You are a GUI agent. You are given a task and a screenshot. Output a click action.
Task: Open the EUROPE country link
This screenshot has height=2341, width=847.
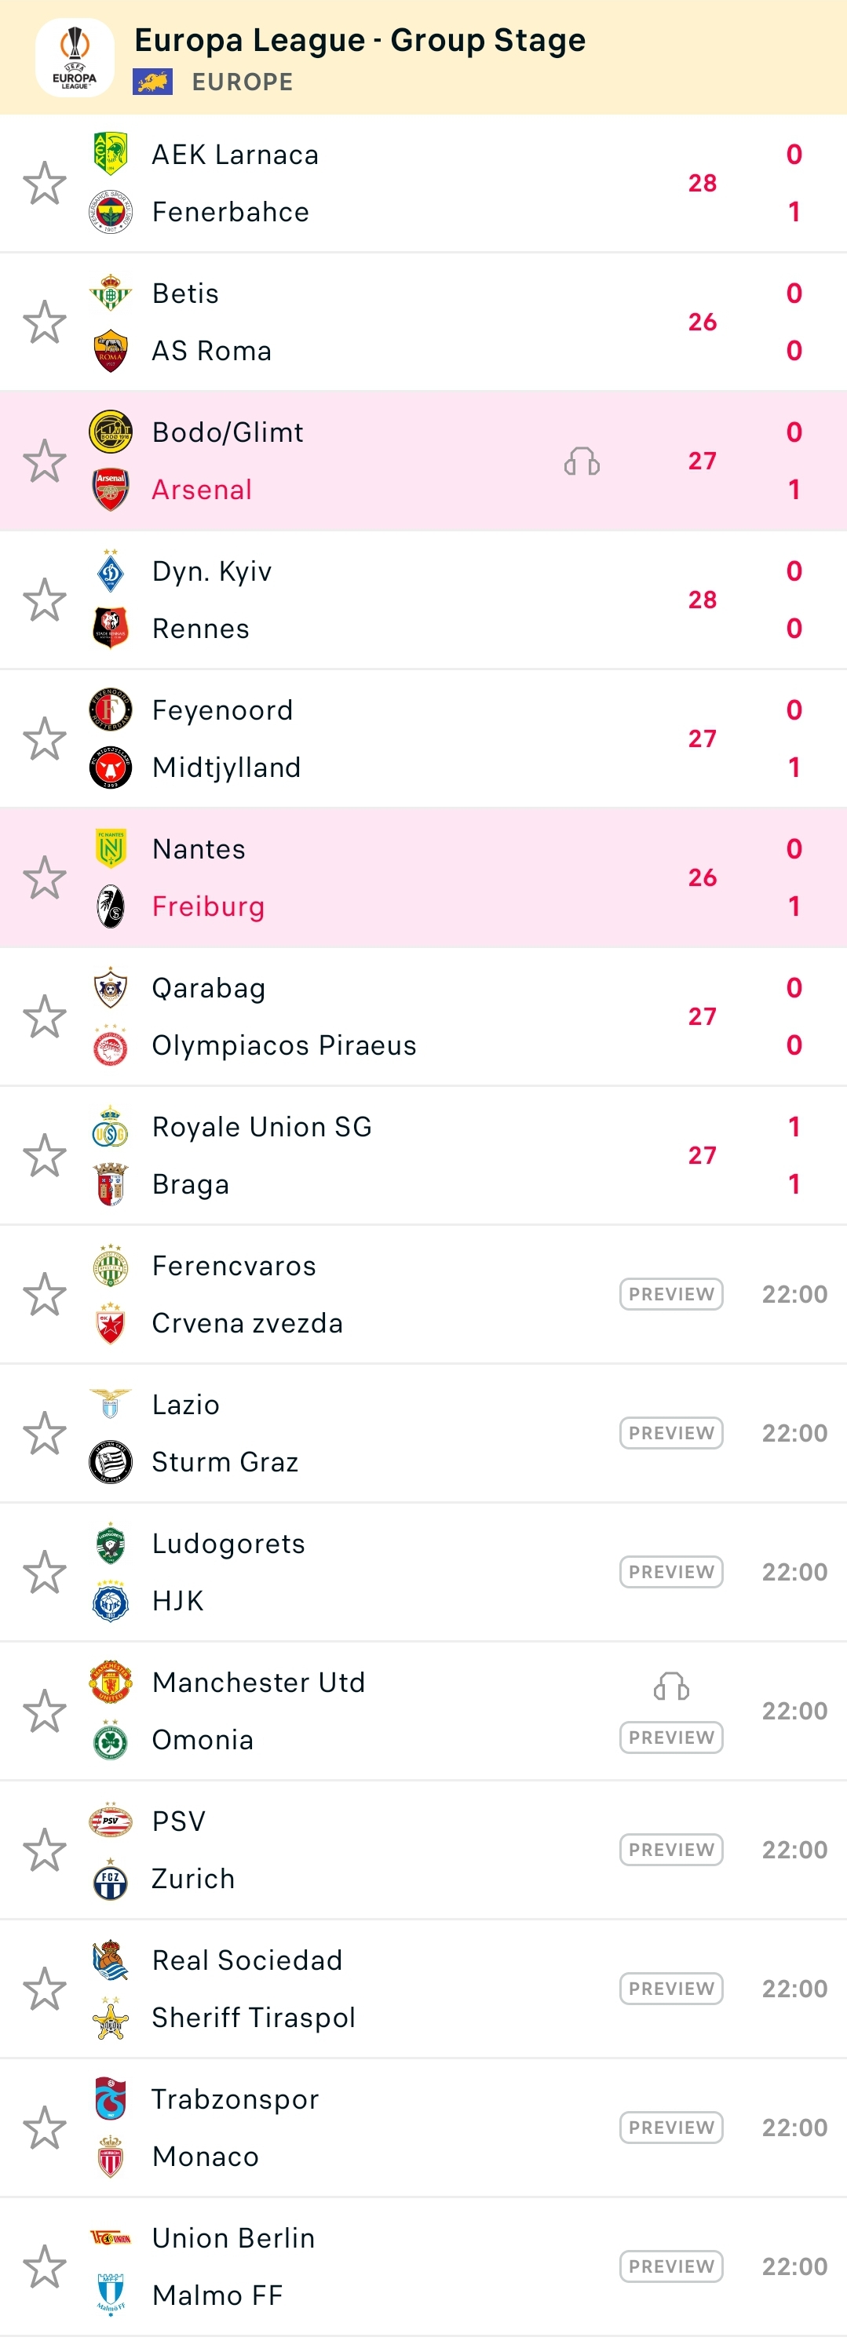coord(242,82)
